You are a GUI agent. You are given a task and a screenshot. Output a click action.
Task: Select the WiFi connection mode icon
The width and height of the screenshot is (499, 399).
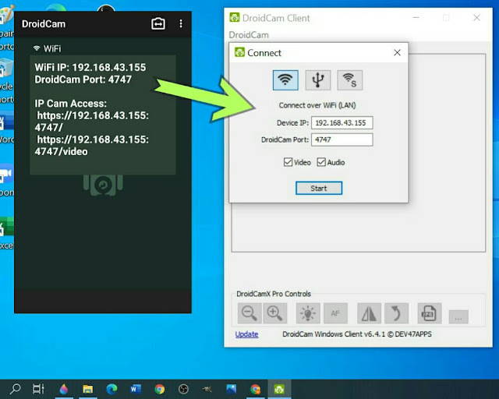(285, 80)
